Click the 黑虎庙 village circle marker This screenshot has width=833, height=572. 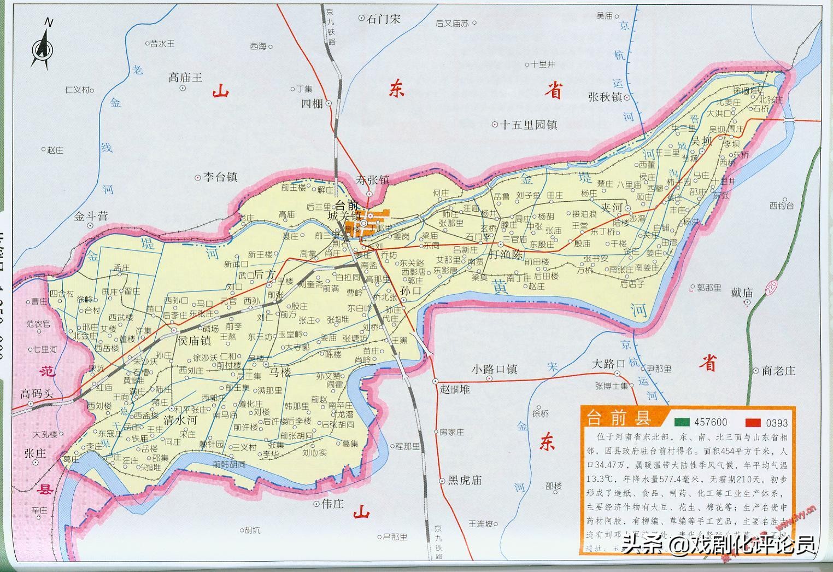[443, 481]
